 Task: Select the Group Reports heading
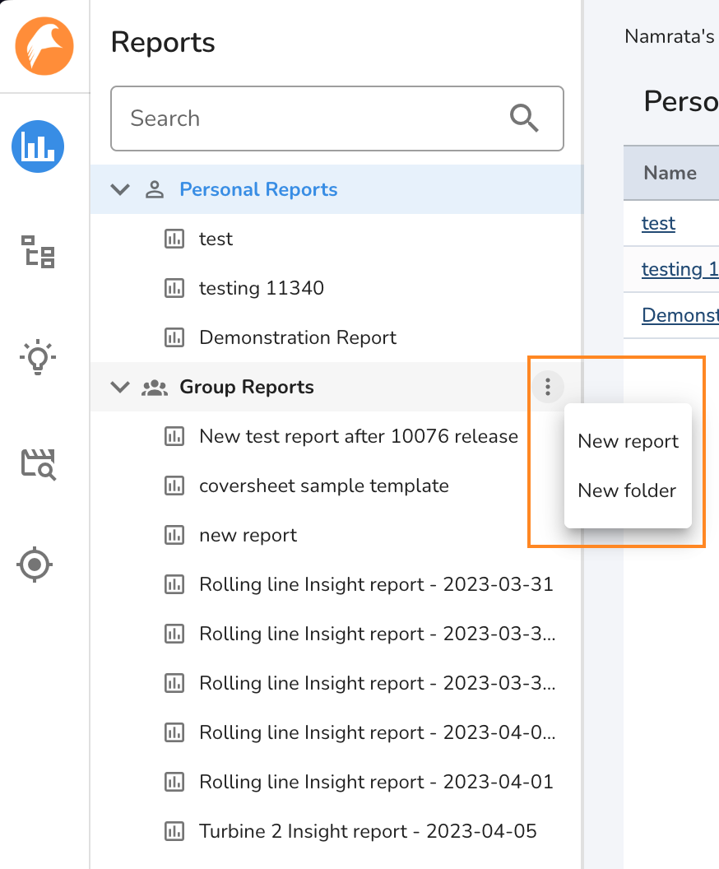(x=247, y=387)
